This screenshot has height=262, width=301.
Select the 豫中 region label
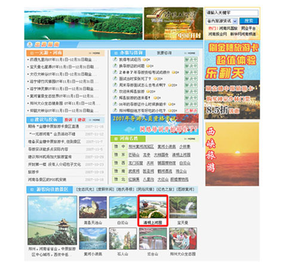119,147
